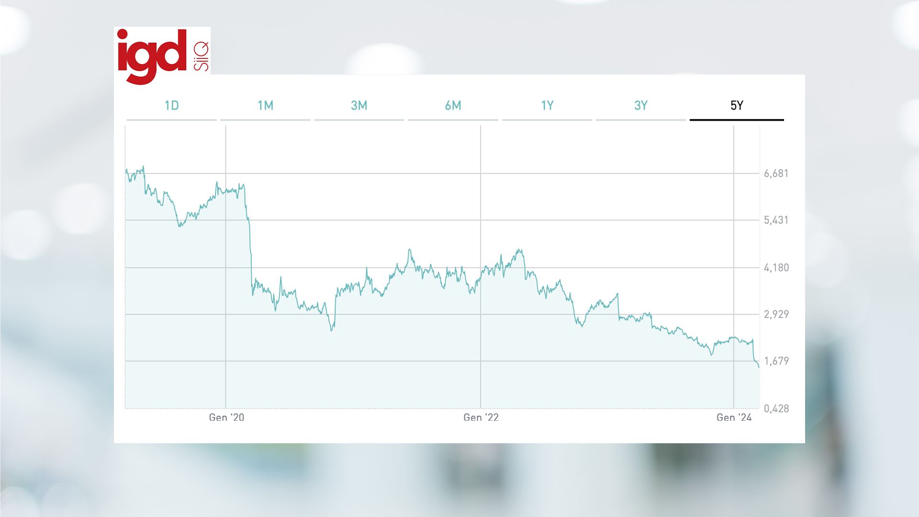
Task: Switch to the 1M chart tab
Action: pos(265,106)
